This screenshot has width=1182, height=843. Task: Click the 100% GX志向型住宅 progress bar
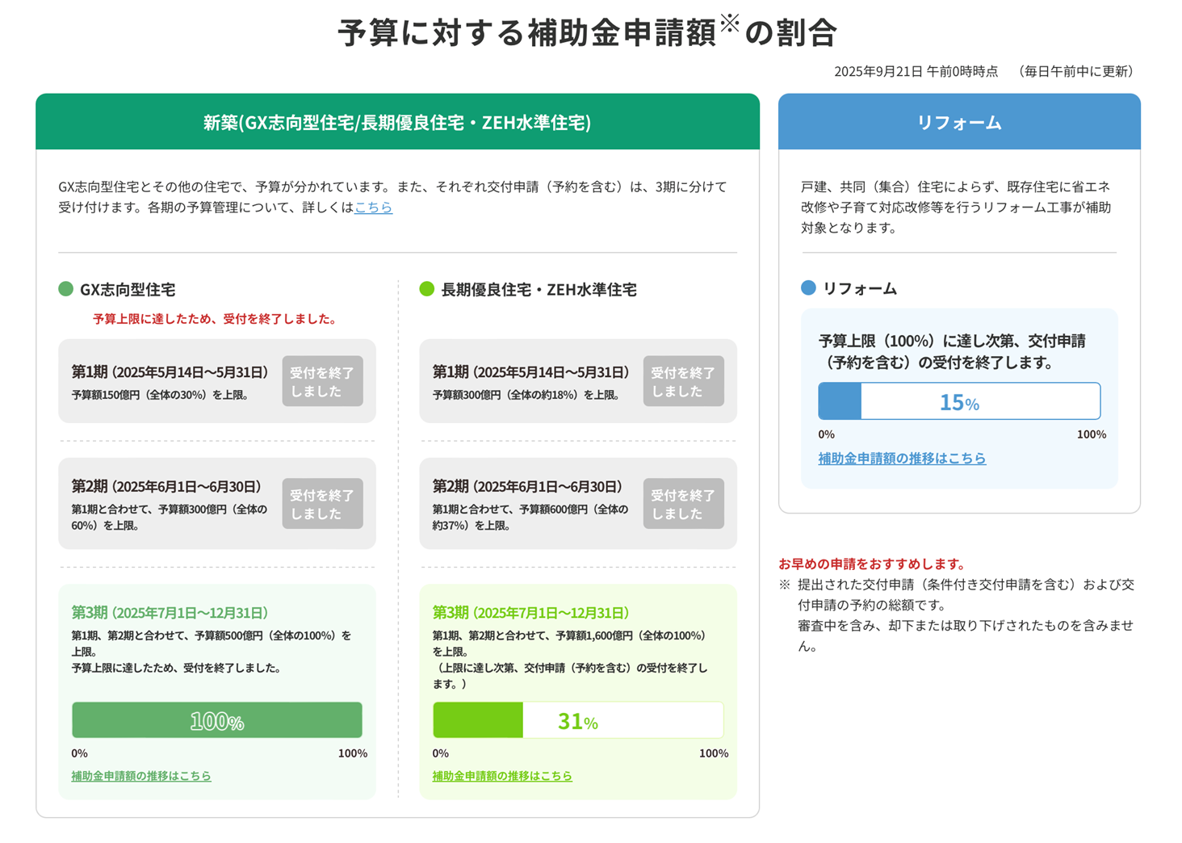[217, 720]
